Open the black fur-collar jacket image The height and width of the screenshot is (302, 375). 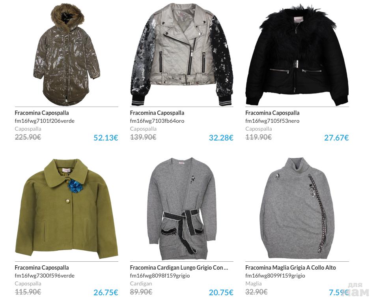297,56
